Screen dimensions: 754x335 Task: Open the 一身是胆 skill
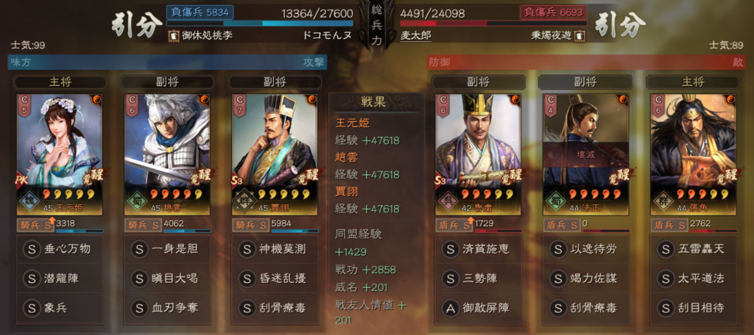pyautogui.click(x=167, y=249)
